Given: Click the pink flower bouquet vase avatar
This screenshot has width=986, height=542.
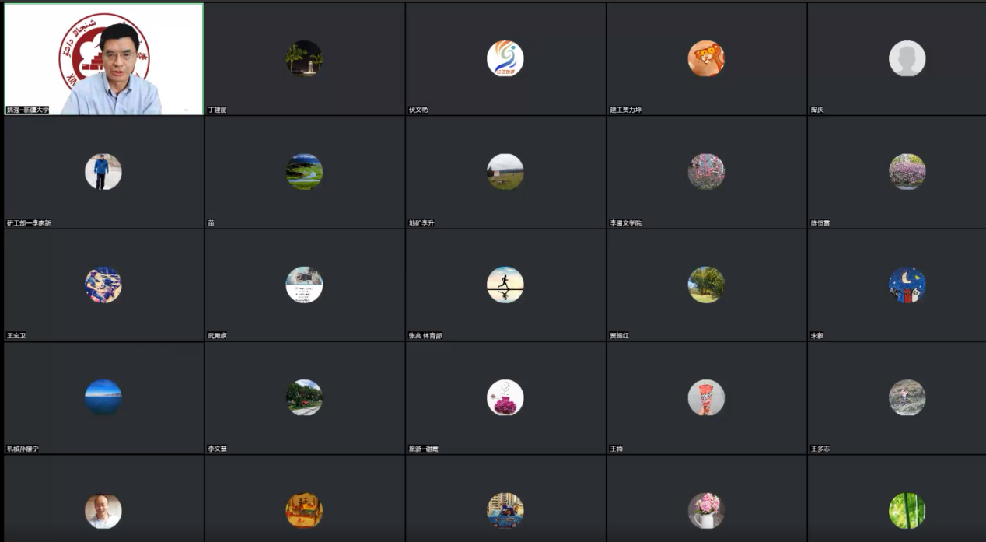Looking at the screenshot, I should [x=706, y=511].
